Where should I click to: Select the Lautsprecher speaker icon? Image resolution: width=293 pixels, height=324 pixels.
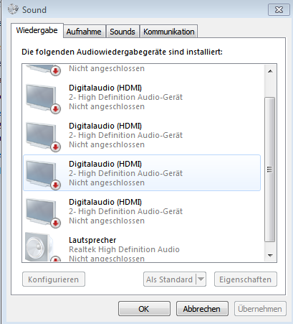click(42, 246)
